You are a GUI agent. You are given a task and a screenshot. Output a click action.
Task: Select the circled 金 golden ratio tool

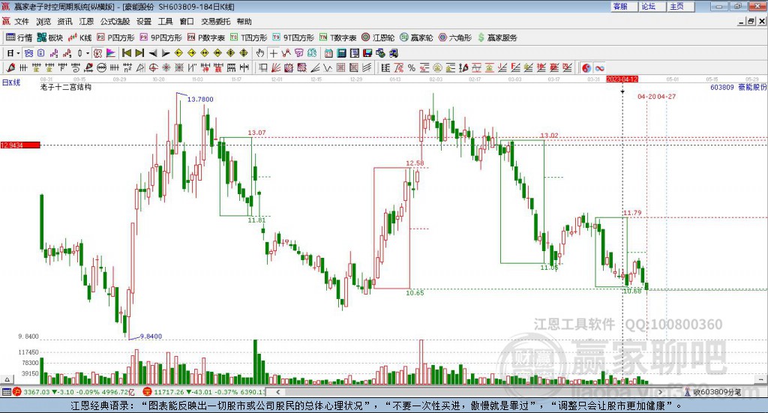point(437,68)
